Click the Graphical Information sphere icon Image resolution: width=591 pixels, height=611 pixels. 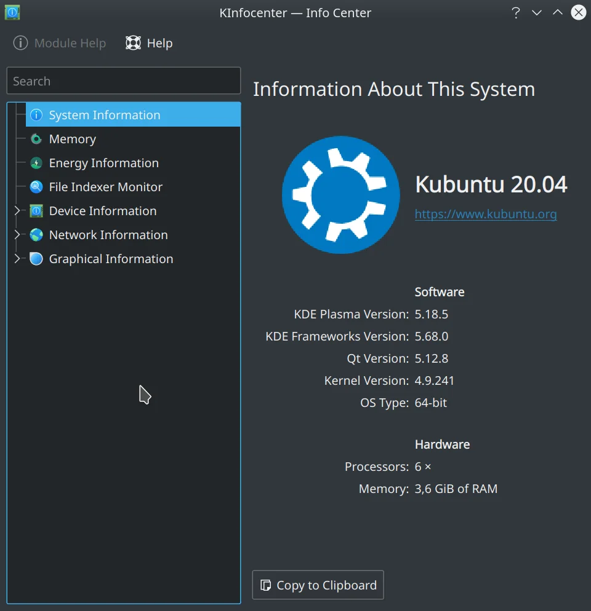pyautogui.click(x=36, y=259)
